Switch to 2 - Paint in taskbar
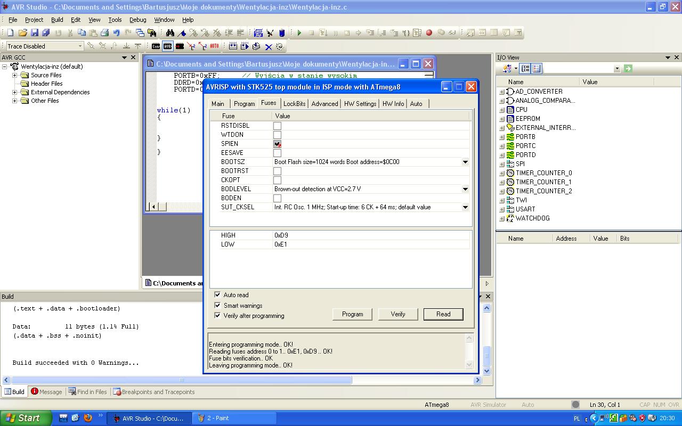The height and width of the screenshot is (426, 682). pyautogui.click(x=234, y=418)
